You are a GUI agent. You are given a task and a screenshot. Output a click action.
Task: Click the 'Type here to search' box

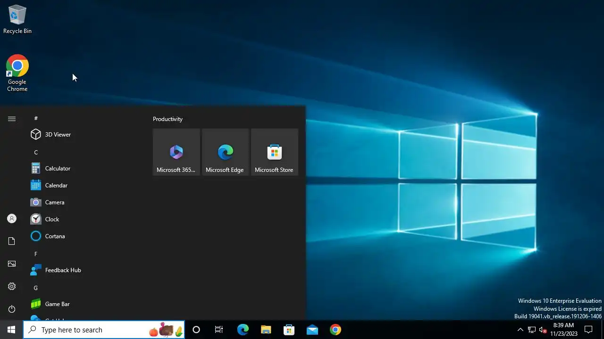[x=104, y=330]
